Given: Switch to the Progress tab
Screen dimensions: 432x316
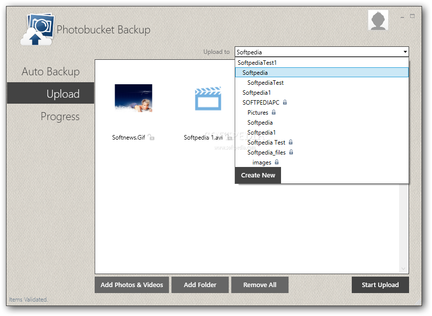Looking at the screenshot, I should pos(51,116).
